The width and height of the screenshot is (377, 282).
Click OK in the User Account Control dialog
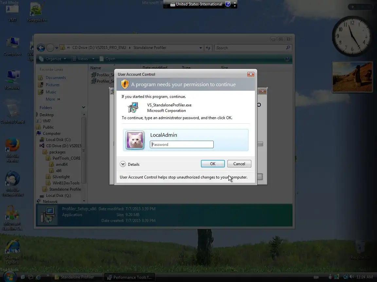[x=213, y=164]
